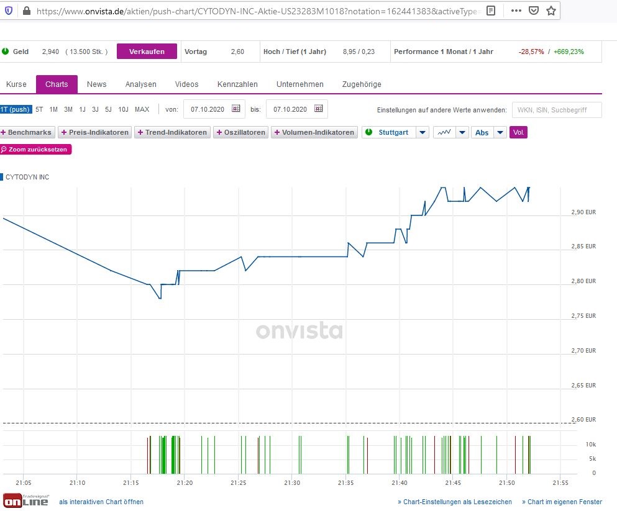Open the Stuttgart exchange dropdown
Viewport: 617px width, 511px height.
[423, 132]
